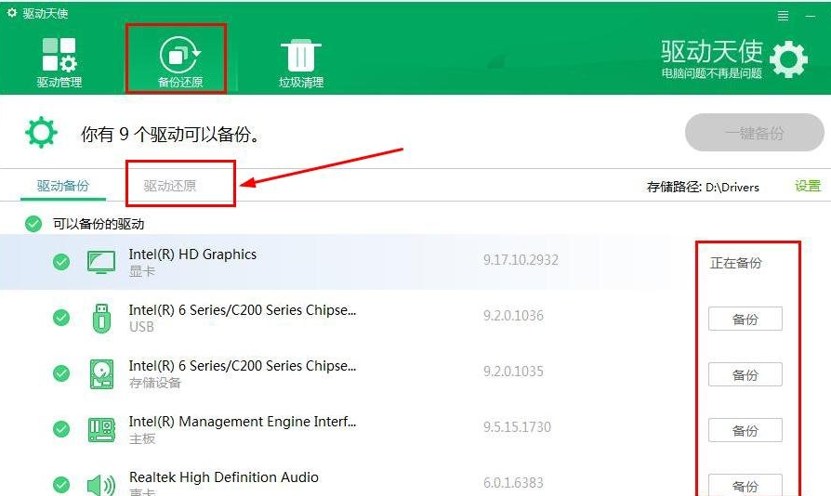Click the hard drive icon for 存储设备

(x=101, y=373)
